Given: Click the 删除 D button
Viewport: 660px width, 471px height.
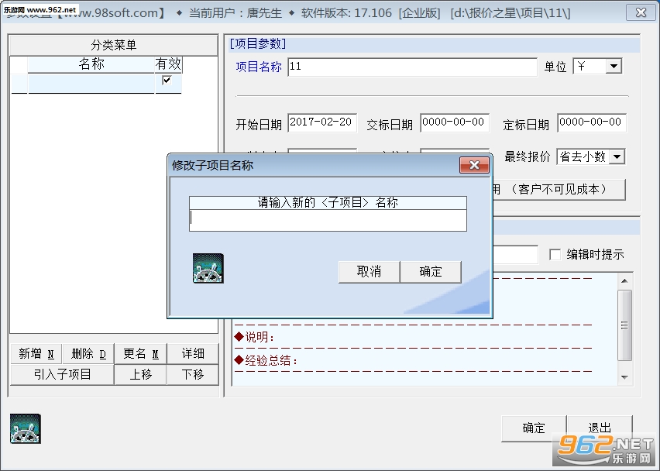Looking at the screenshot, I should click(88, 353).
